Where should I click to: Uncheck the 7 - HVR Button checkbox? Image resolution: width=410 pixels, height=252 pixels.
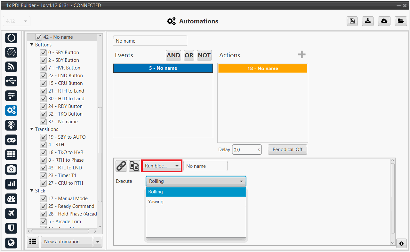[x=44, y=68]
